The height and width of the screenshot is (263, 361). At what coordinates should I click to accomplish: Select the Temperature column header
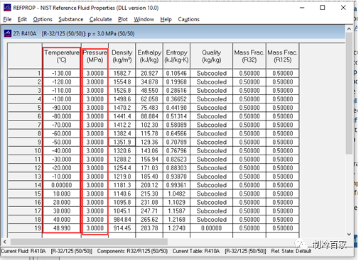(62, 56)
